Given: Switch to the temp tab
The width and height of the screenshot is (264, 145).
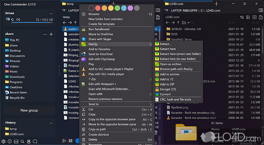Looking at the screenshot, I should point(70,4).
